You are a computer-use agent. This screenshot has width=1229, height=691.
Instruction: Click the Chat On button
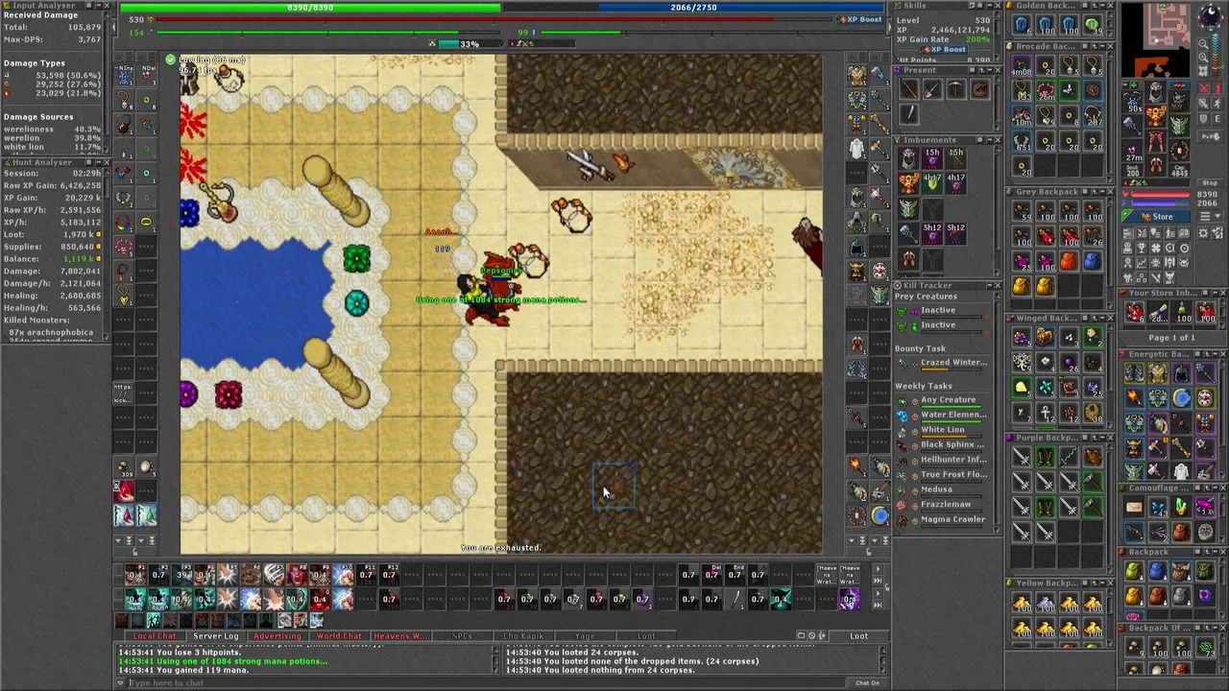tap(867, 683)
